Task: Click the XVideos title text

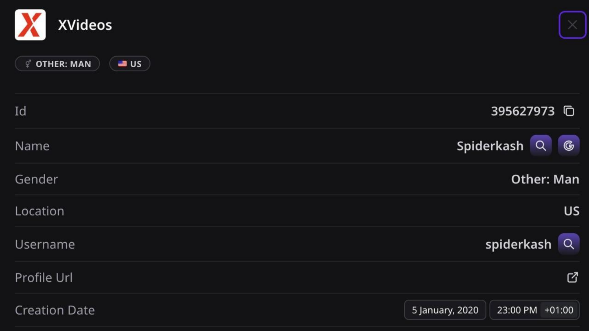Action: tap(85, 25)
